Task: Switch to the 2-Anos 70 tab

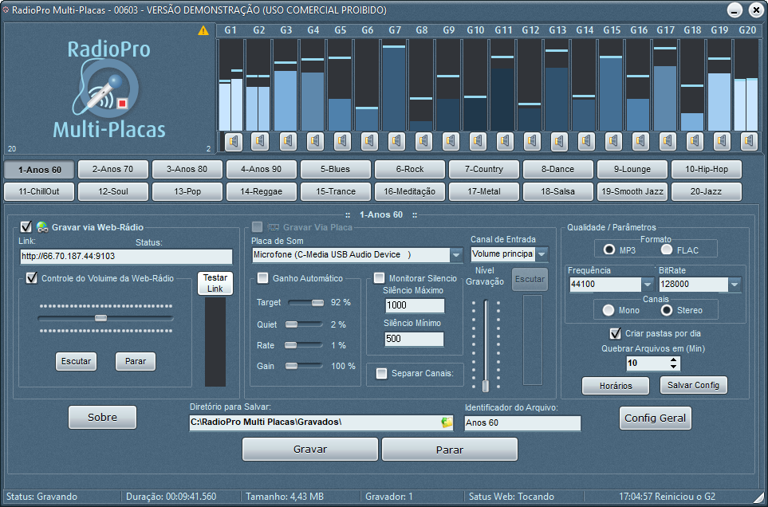Action: (x=112, y=169)
